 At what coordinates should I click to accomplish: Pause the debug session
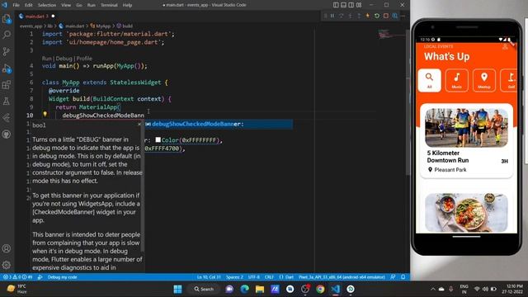click(332, 16)
